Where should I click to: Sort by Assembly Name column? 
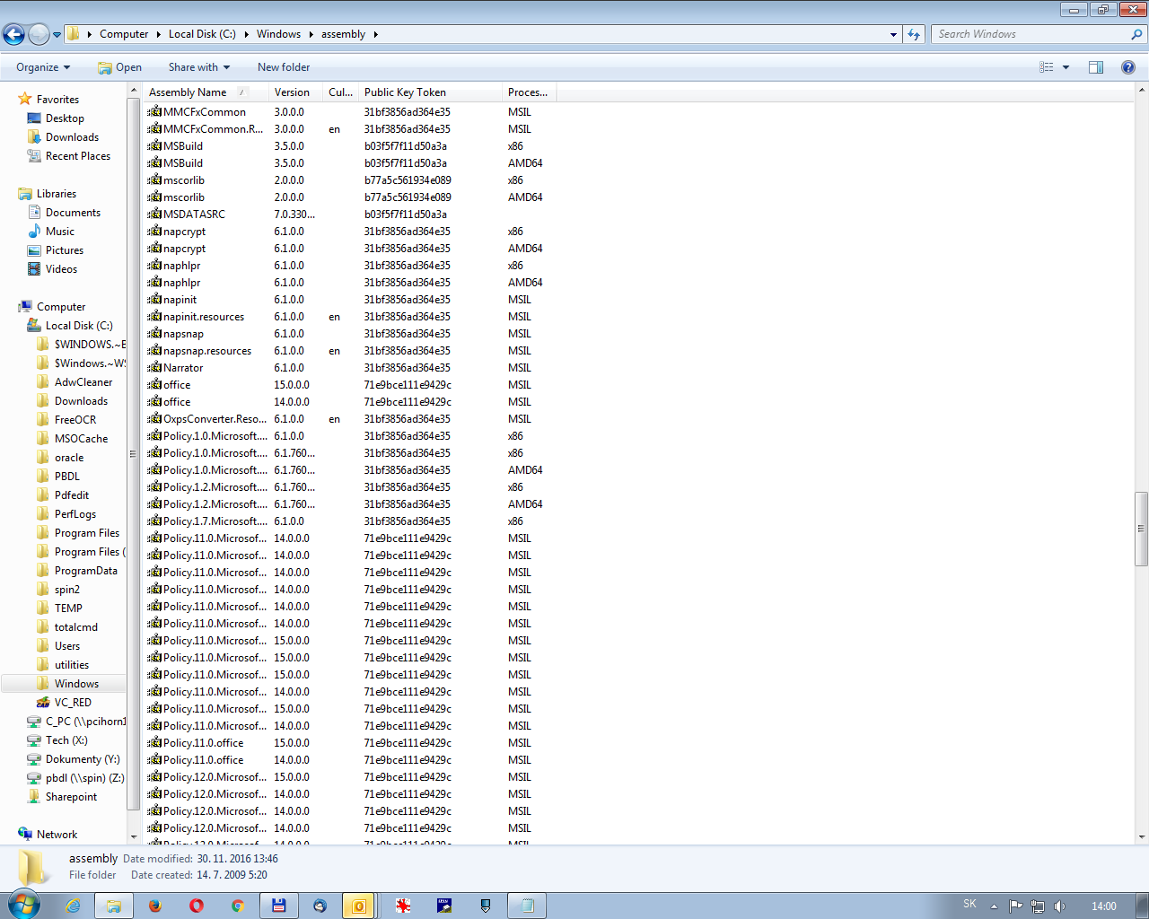pyautogui.click(x=206, y=92)
